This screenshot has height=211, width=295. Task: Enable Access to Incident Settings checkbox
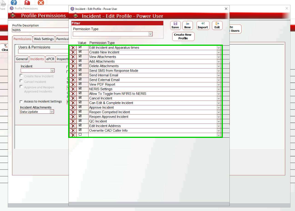pyautogui.click(x=21, y=102)
